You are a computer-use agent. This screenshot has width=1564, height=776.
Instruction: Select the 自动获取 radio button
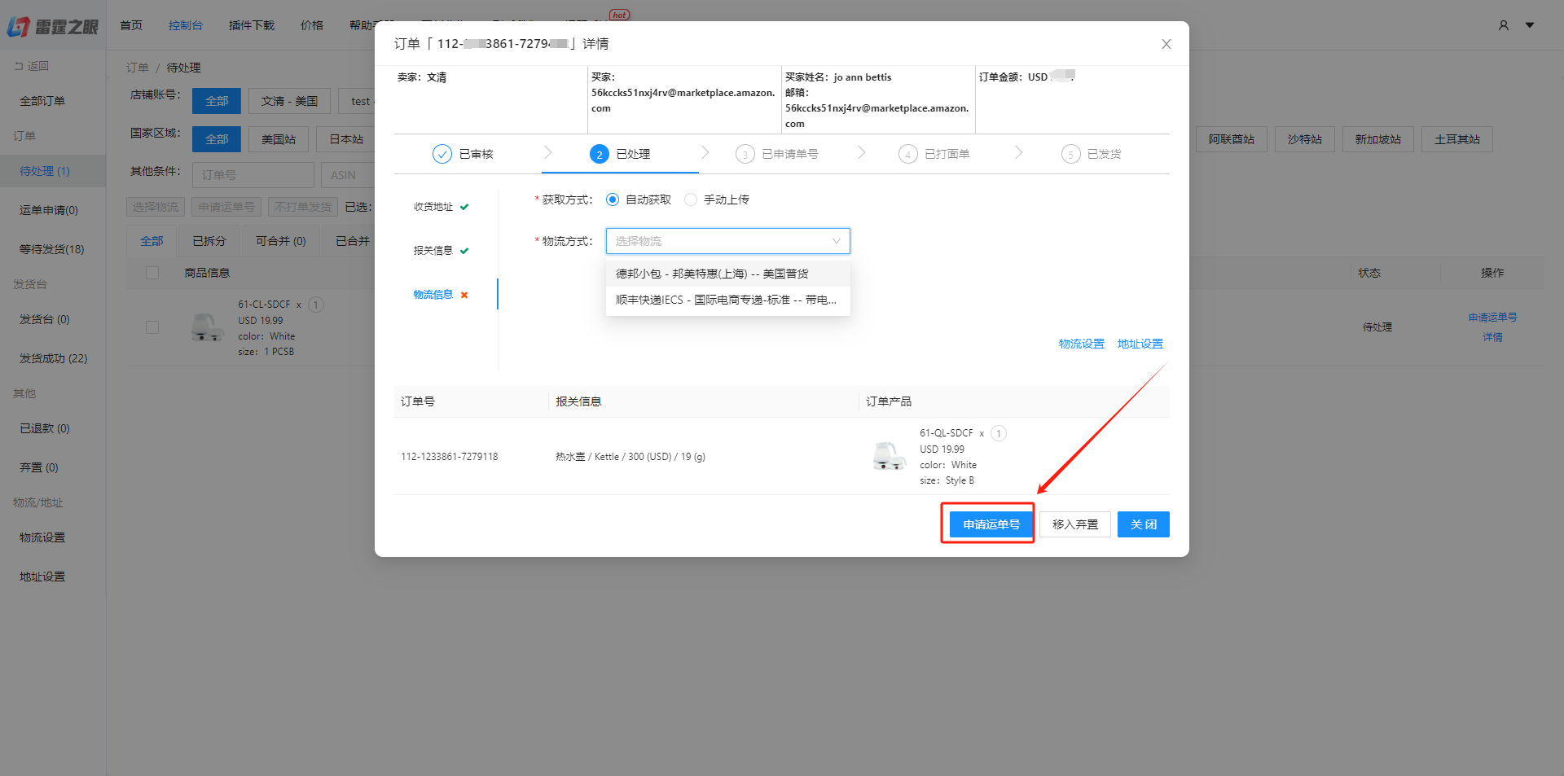pos(612,199)
